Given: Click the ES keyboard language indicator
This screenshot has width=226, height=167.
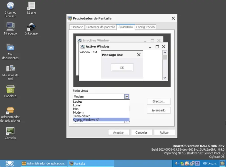Looking at the screenshot, I should point(197,163).
